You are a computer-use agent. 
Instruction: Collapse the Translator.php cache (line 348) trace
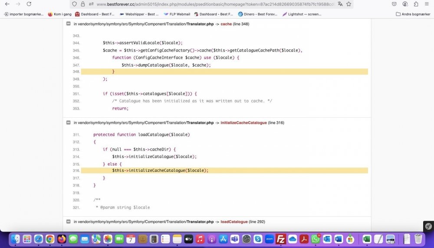coord(69,24)
